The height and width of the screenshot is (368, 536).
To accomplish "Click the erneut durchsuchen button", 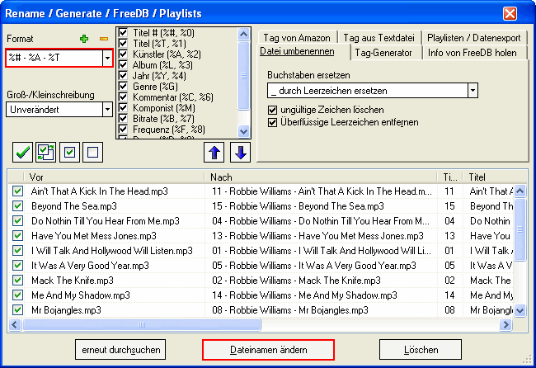I will 120,350.
